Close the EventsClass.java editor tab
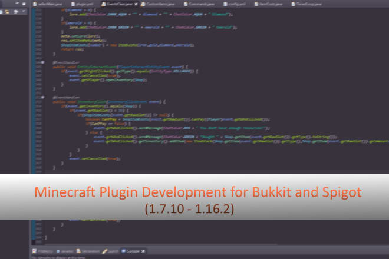This screenshot has width=389, height=259. click(x=136, y=4)
